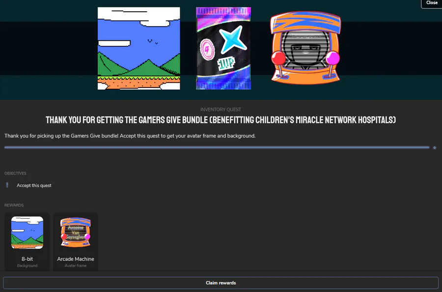Screen dimensions: 442x292
Task: Click the quest description thanking for the bundle
Action: point(130,136)
